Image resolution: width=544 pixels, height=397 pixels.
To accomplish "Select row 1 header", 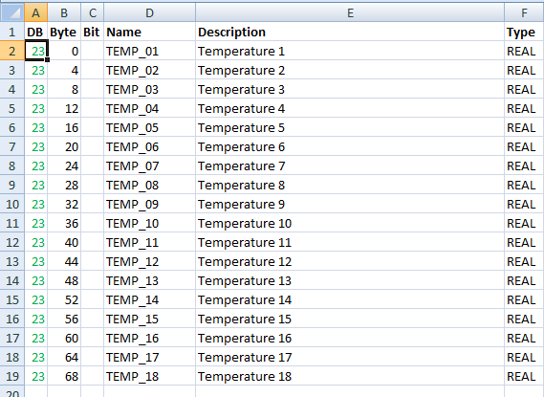I will 12,32.
